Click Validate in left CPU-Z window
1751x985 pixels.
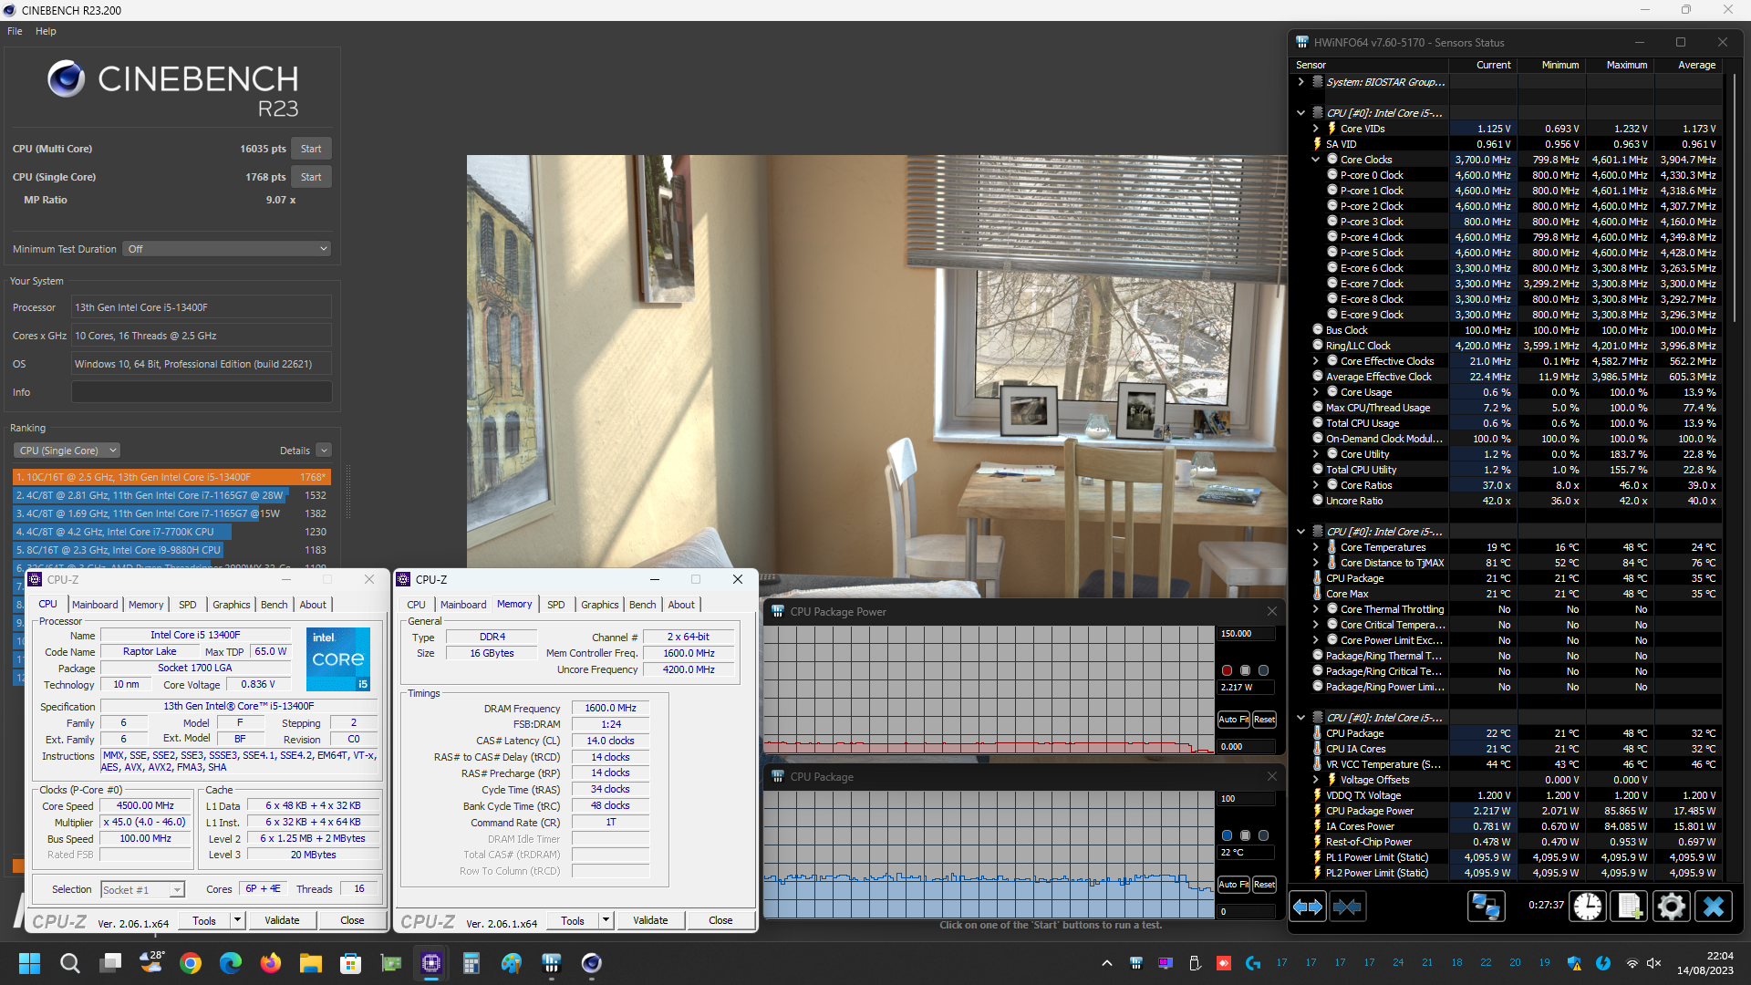[282, 920]
